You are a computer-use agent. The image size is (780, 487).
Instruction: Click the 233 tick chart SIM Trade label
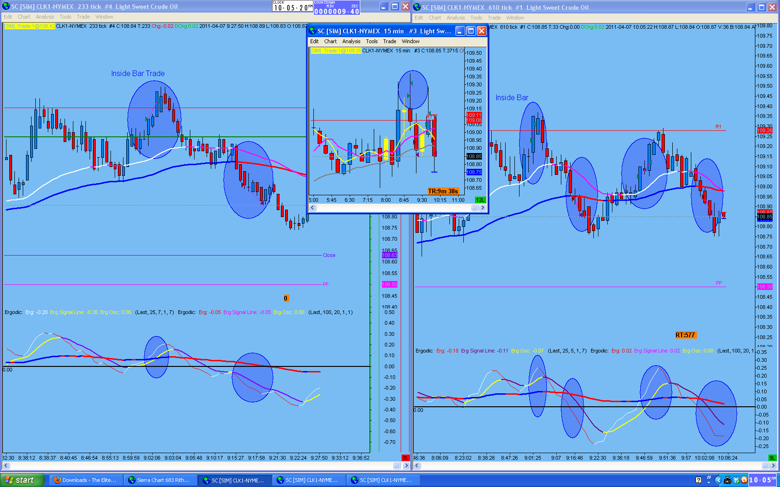point(30,26)
